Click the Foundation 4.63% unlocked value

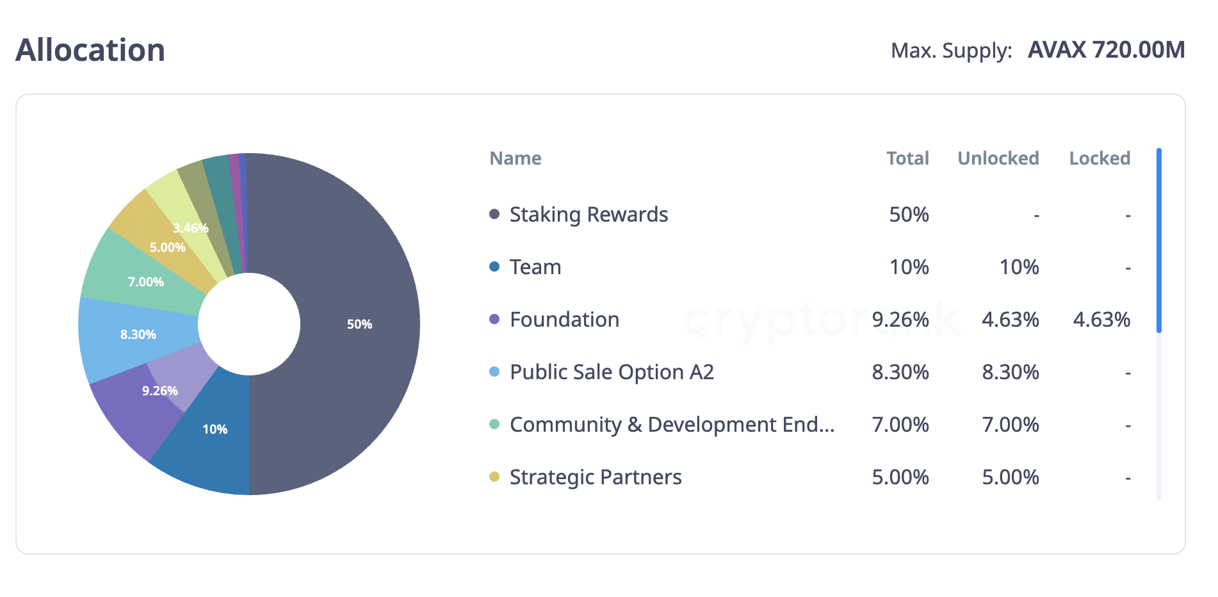pyautogui.click(x=1011, y=320)
